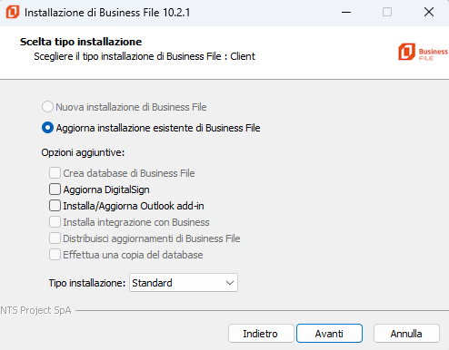Viewport: 449px width, 350px height.
Task: Click the Business File logo in header
Action: 423,52
